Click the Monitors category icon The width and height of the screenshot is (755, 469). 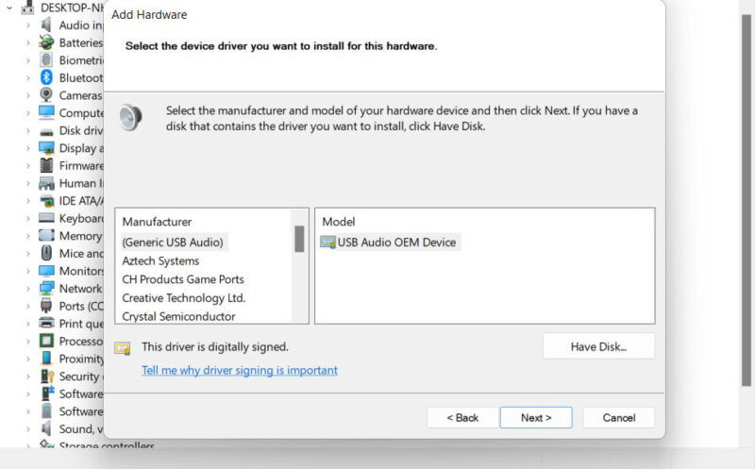click(46, 271)
